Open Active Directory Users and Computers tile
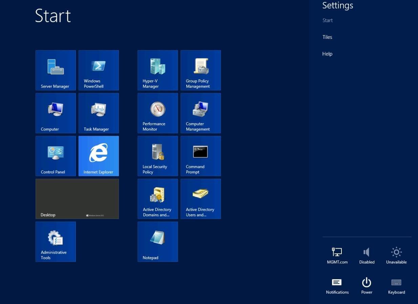 click(201, 199)
